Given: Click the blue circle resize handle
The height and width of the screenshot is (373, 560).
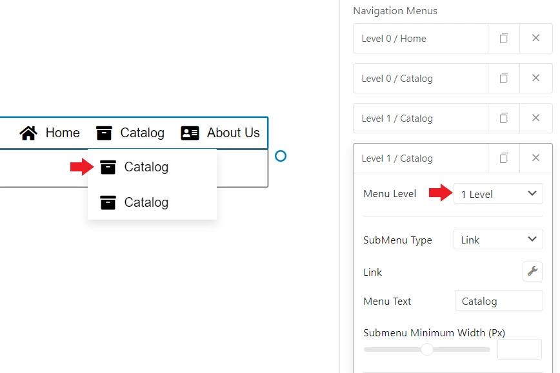Looking at the screenshot, I should [x=281, y=156].
